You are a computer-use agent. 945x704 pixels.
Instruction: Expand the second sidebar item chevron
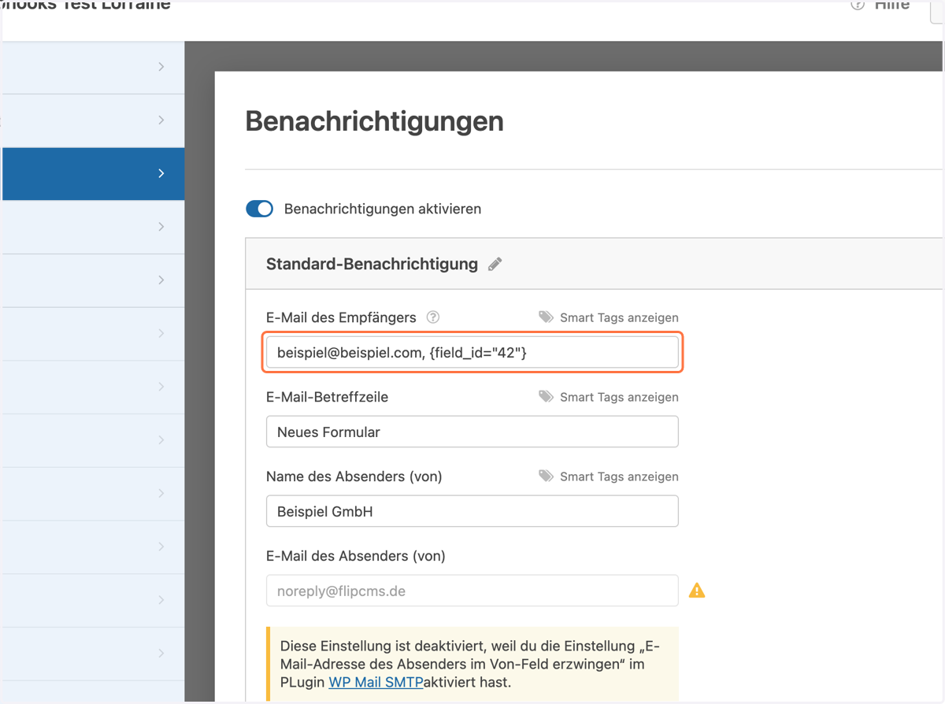(161, 120)
